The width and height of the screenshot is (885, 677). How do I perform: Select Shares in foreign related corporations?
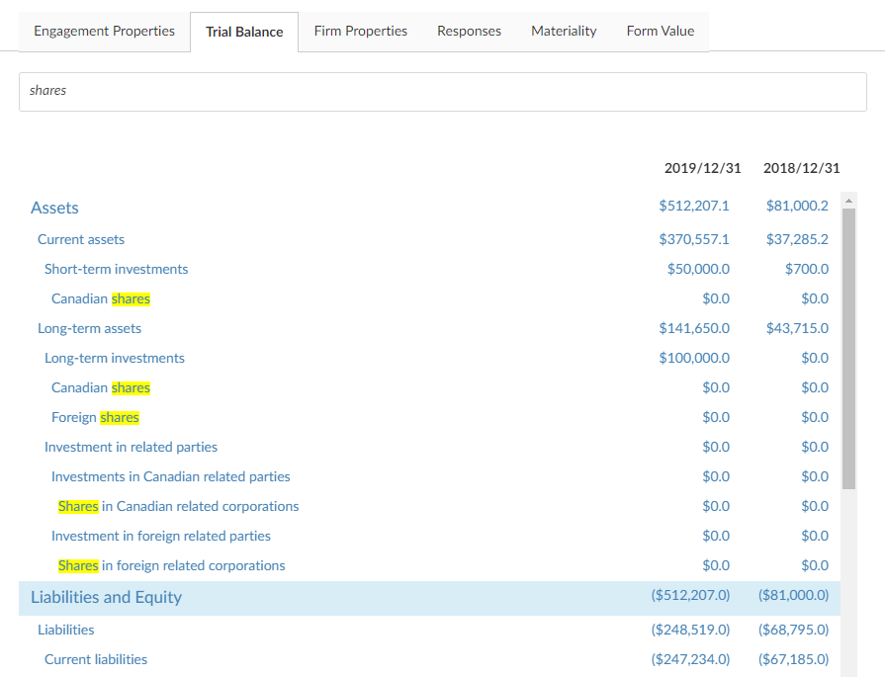pyautogui.click(x=171, y=565)
